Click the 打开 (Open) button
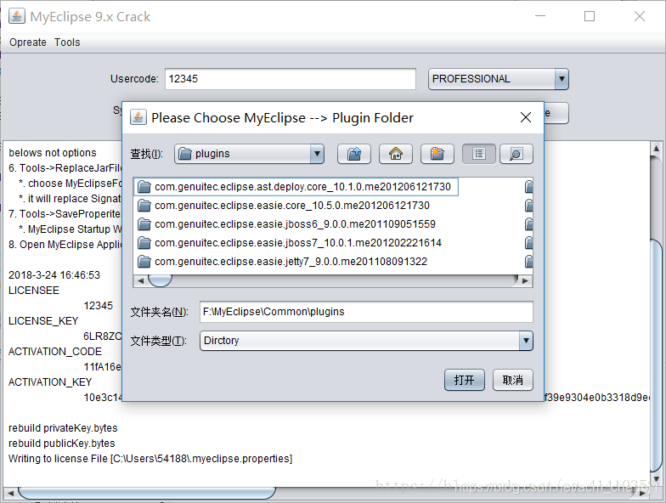Image resolution: width=666 pixels, height=503 pixels. [464, 380]
